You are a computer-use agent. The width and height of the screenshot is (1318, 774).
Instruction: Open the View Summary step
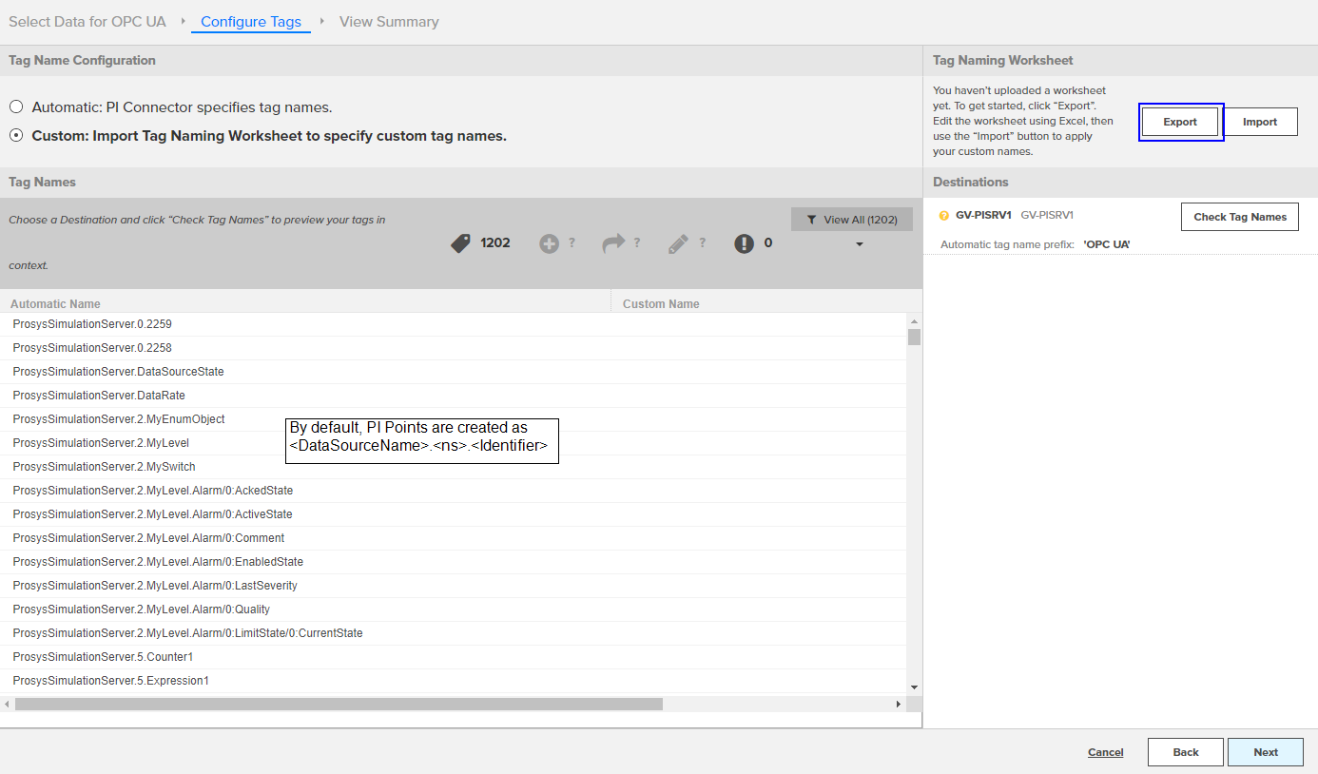pos(389,21)
